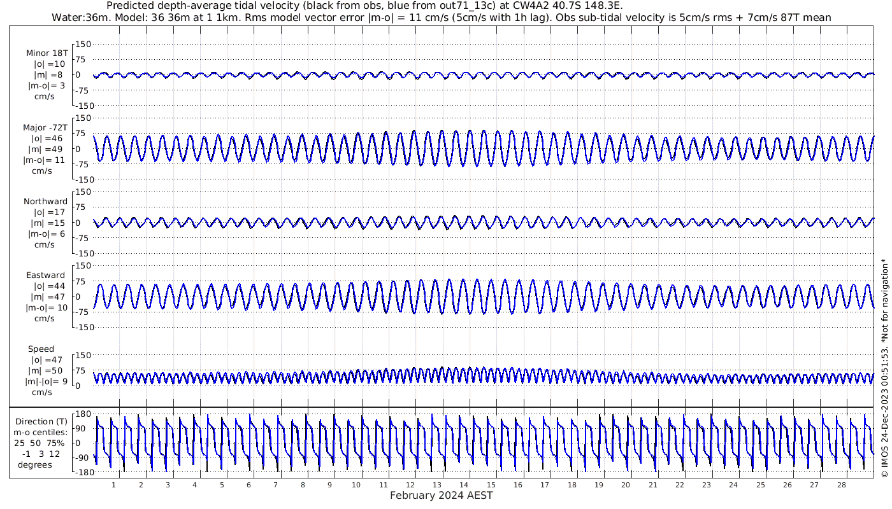Click the day '17' tick label on x-axis

pyautogui.click(x=545, y=485)
